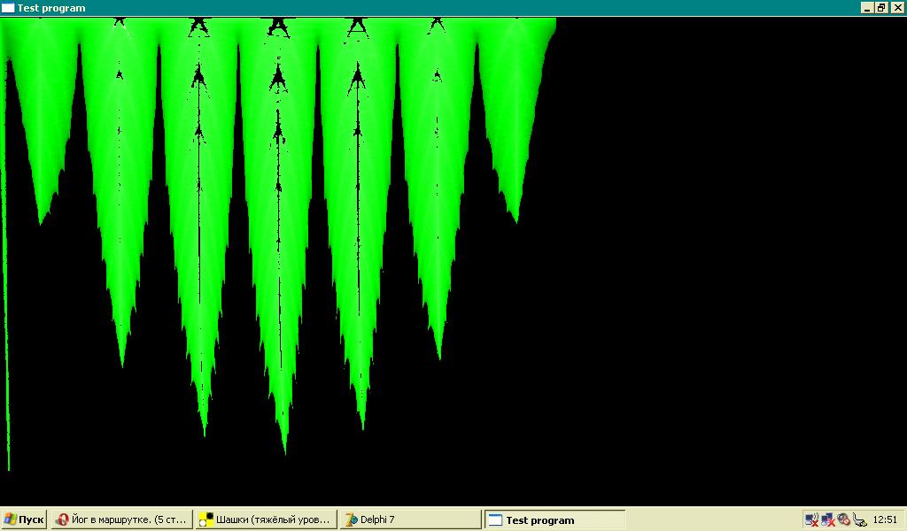Minimize the Test program window

[867, 8]
